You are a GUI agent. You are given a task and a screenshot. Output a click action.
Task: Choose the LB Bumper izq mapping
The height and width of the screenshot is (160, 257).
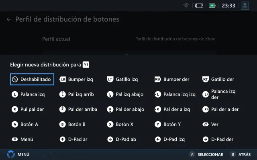pos(76,79)
